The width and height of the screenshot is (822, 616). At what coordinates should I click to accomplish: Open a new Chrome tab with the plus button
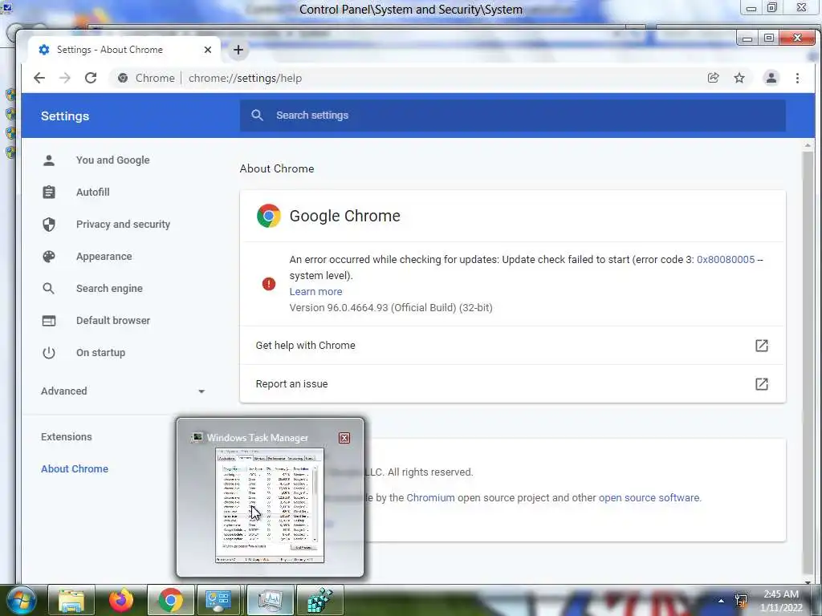click(x=238, y=50)
